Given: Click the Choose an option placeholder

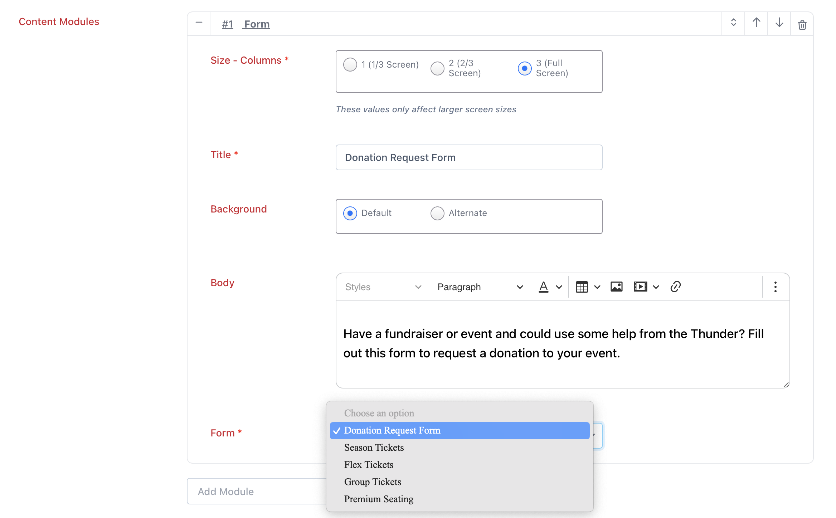Looking at the screenshot, I should (x=460, y=413).
